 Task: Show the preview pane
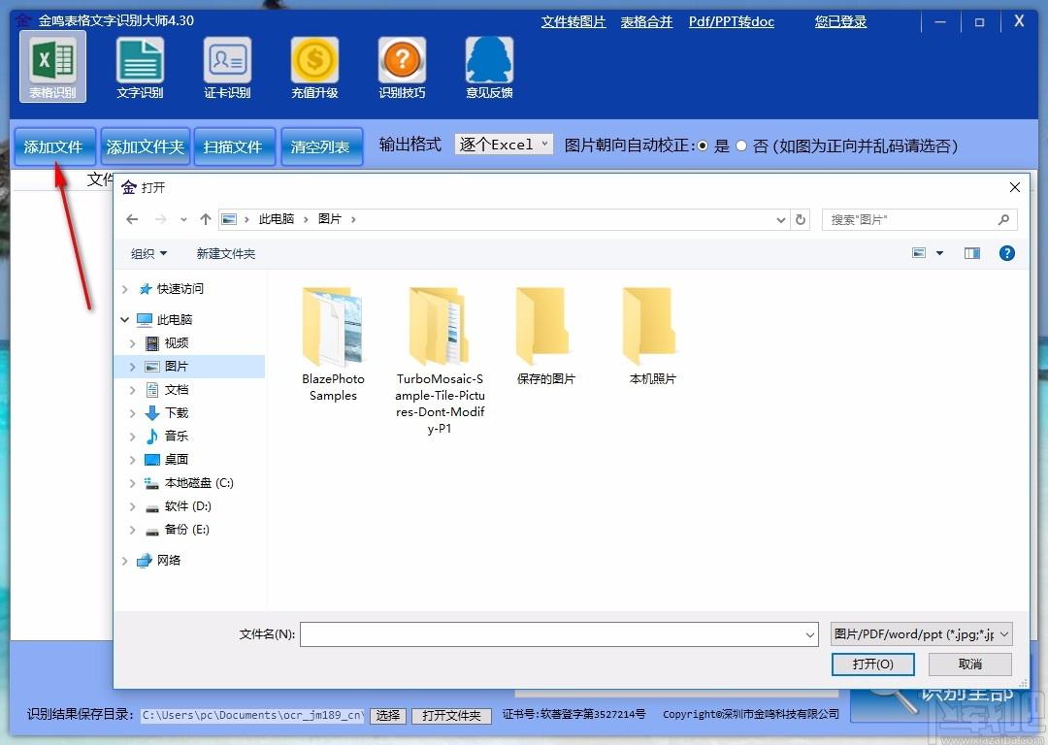(971, 252)
